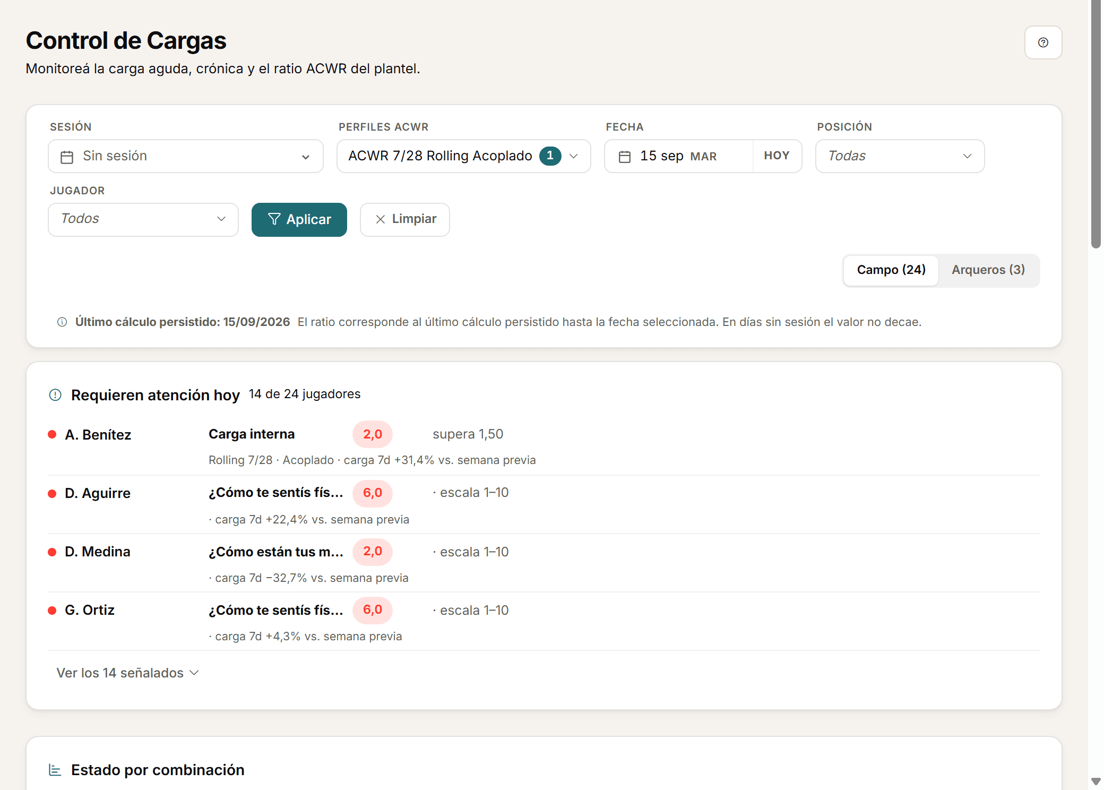
Task: Open the ACWR 7/28 Rolling Acoplado selector
Action: point(464,156)
